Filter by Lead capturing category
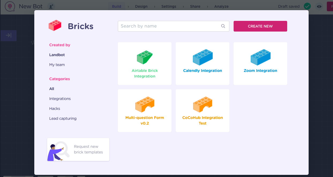This screenshot has width=333, height=177. [63, 118]
